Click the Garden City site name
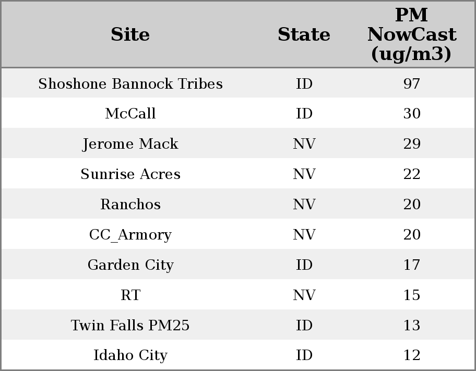Image resolution: width=476 pixels, height=371 pixels. [130, 265]
